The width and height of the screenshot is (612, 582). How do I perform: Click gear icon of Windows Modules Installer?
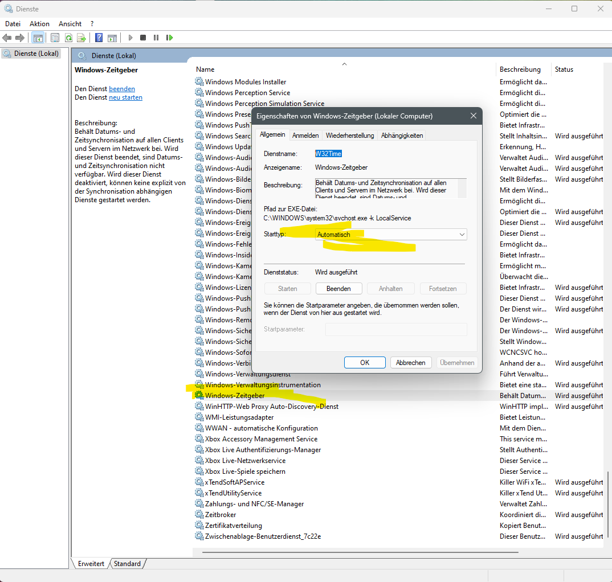(199, 81)
